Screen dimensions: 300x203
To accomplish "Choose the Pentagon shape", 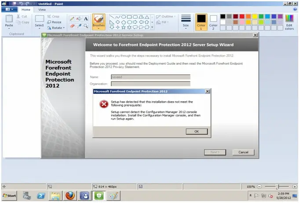I will (x=124, y=22).
